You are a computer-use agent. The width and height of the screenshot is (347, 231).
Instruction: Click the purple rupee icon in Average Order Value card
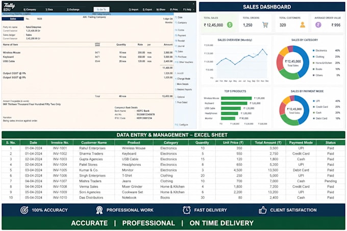coord(318,25)
